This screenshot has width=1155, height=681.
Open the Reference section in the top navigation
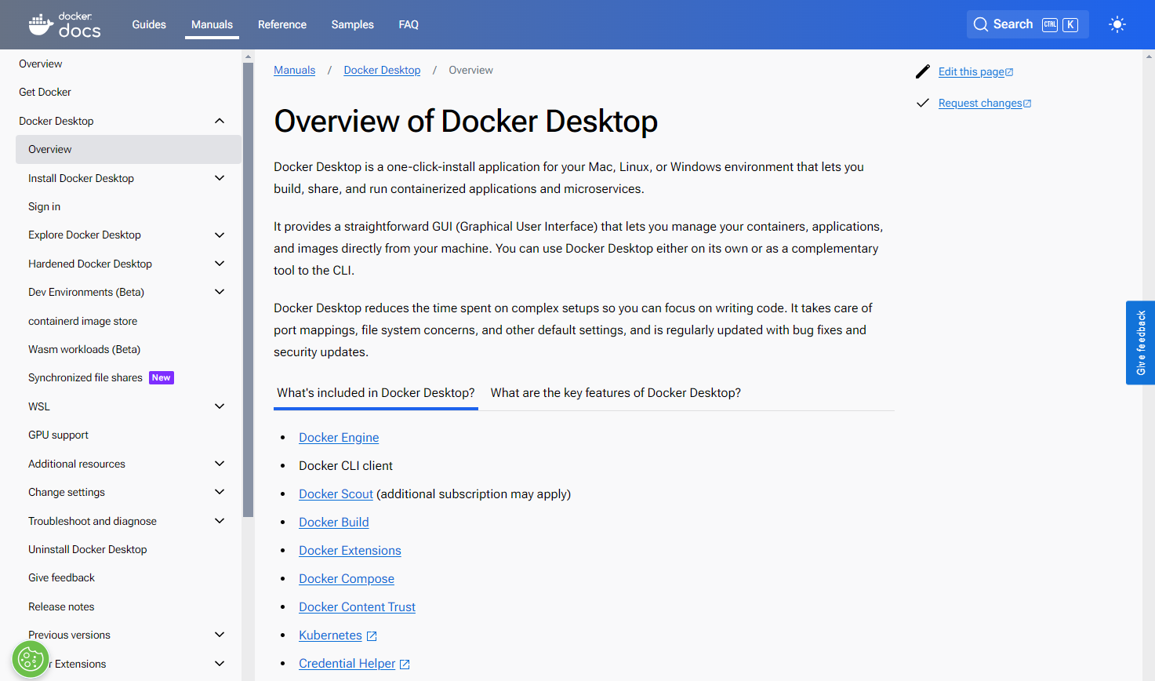click(x=282, y=24)
